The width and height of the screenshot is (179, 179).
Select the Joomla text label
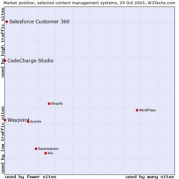click(36, 122)
